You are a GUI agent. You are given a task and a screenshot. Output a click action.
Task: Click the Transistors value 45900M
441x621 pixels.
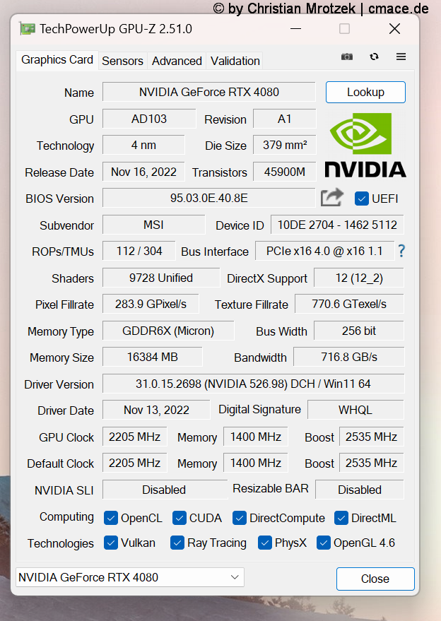click(x=285, y=172)
